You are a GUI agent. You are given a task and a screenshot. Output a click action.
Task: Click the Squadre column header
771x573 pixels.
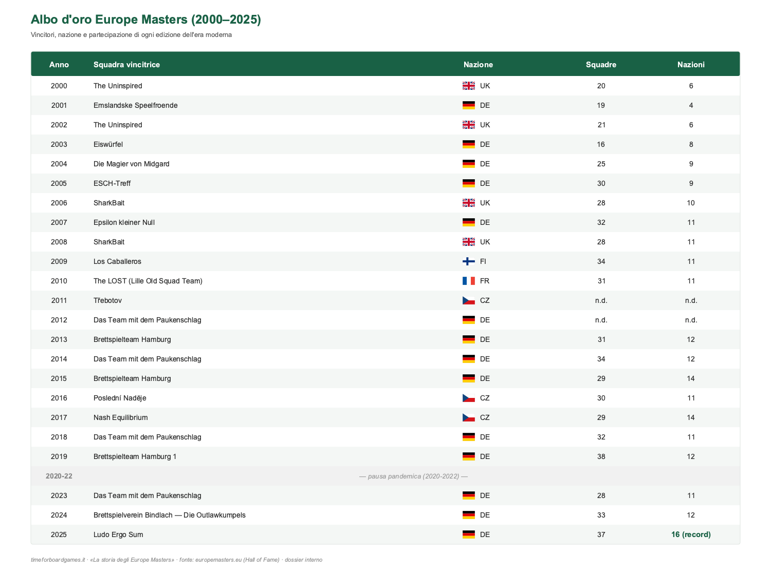(601, 65)
